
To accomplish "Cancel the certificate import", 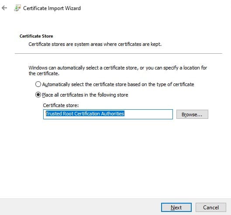I will (211, 207).
